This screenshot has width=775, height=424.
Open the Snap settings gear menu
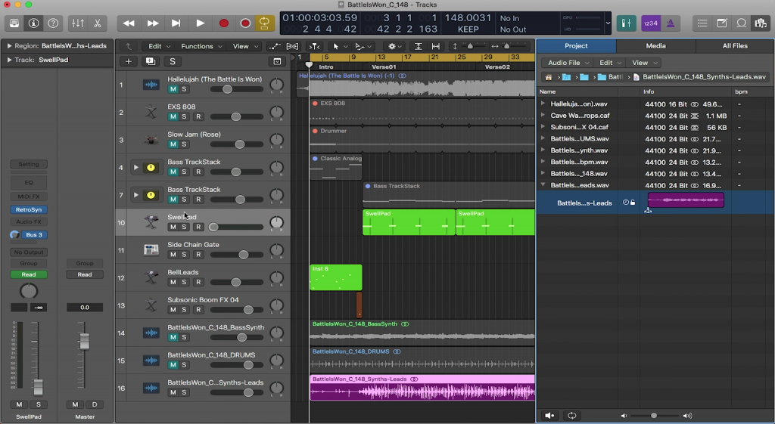394,46
